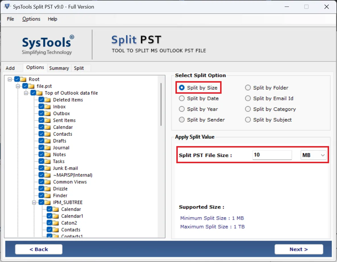
Task: Click the Finder folder icon
Action: click(x=47, y=196)
